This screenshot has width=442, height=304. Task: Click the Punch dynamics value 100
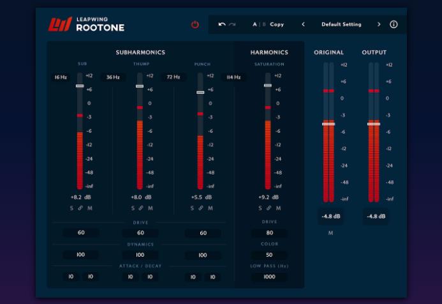click(x=203, y=255)
